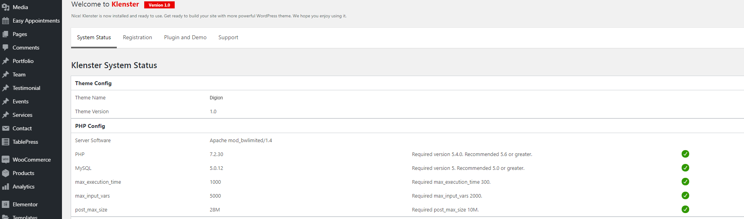This screenshot has height=219, width=744.
Task: Click the Products box icon
Action: pos(6,173)
